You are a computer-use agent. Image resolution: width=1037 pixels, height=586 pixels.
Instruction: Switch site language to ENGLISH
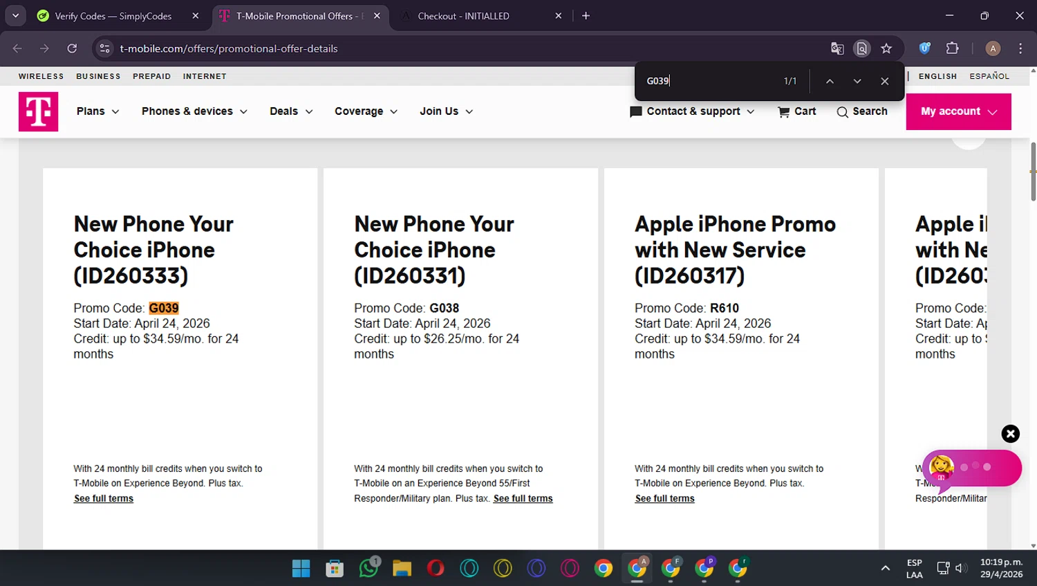(937, 76)
